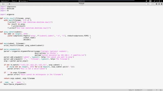The width and height of the screenshot is (163, 91).
Task: Click the 'import re' line
Action: click(x=4, y=11)
